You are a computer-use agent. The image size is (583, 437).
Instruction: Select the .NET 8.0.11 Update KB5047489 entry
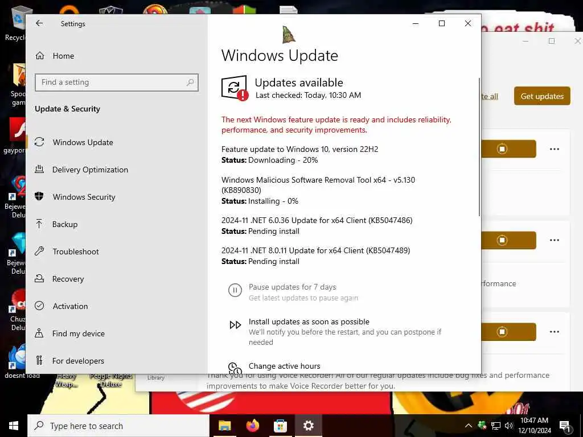[315, 255]
